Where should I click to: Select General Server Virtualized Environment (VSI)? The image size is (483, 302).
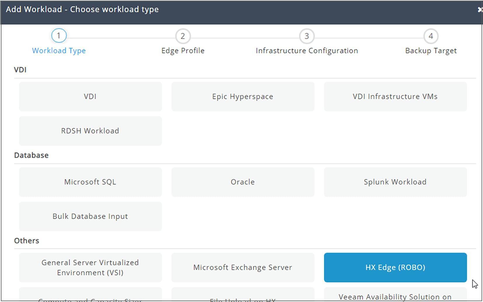[90, 267]
